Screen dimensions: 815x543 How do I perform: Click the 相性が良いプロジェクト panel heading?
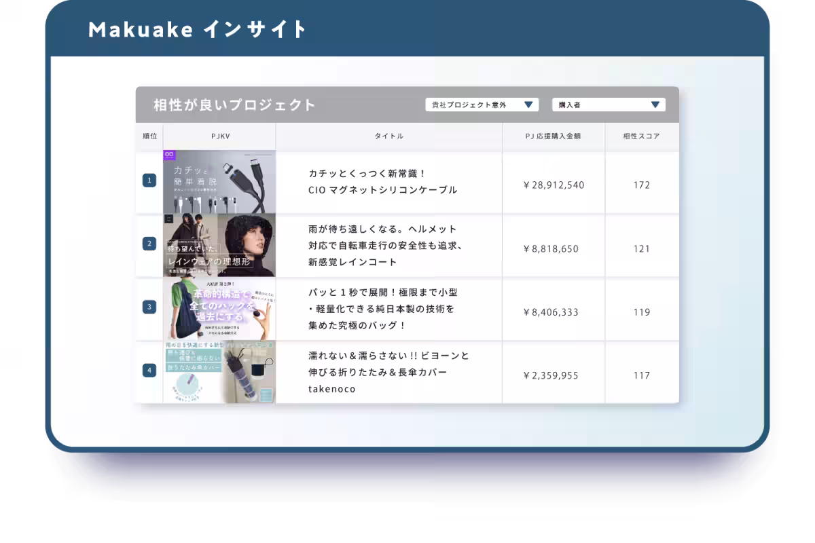(235, 105)
